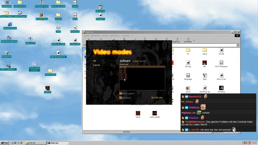Image resolution: width=258 pixels, height=145 pixels.
Task: Select the HL.dat file
Action: pos(221,51)
